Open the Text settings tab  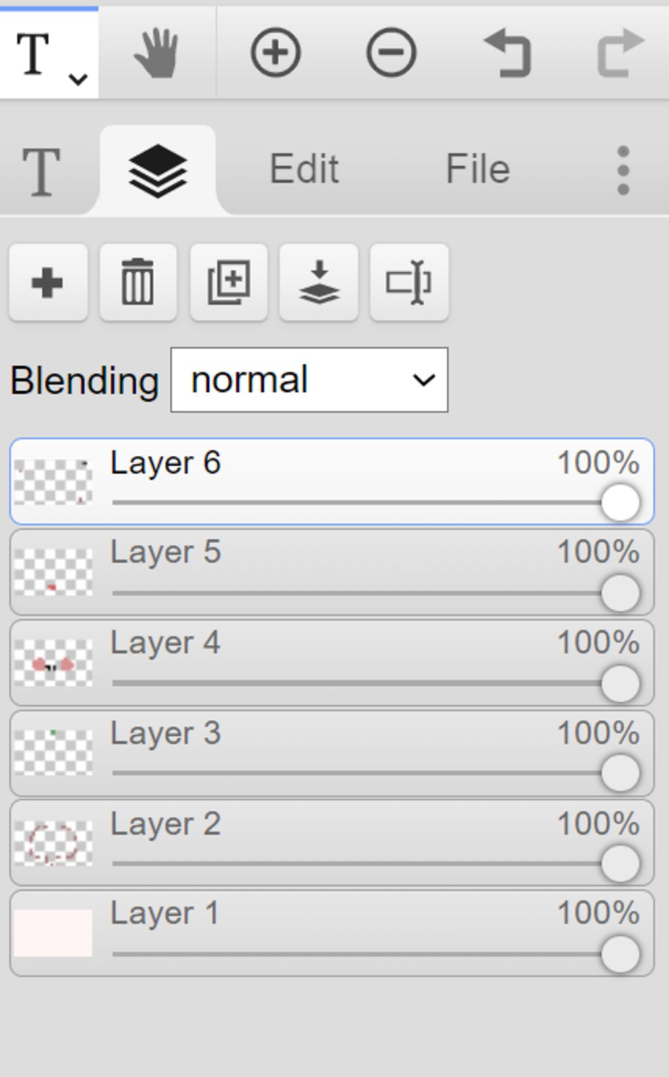coord(41,171)
